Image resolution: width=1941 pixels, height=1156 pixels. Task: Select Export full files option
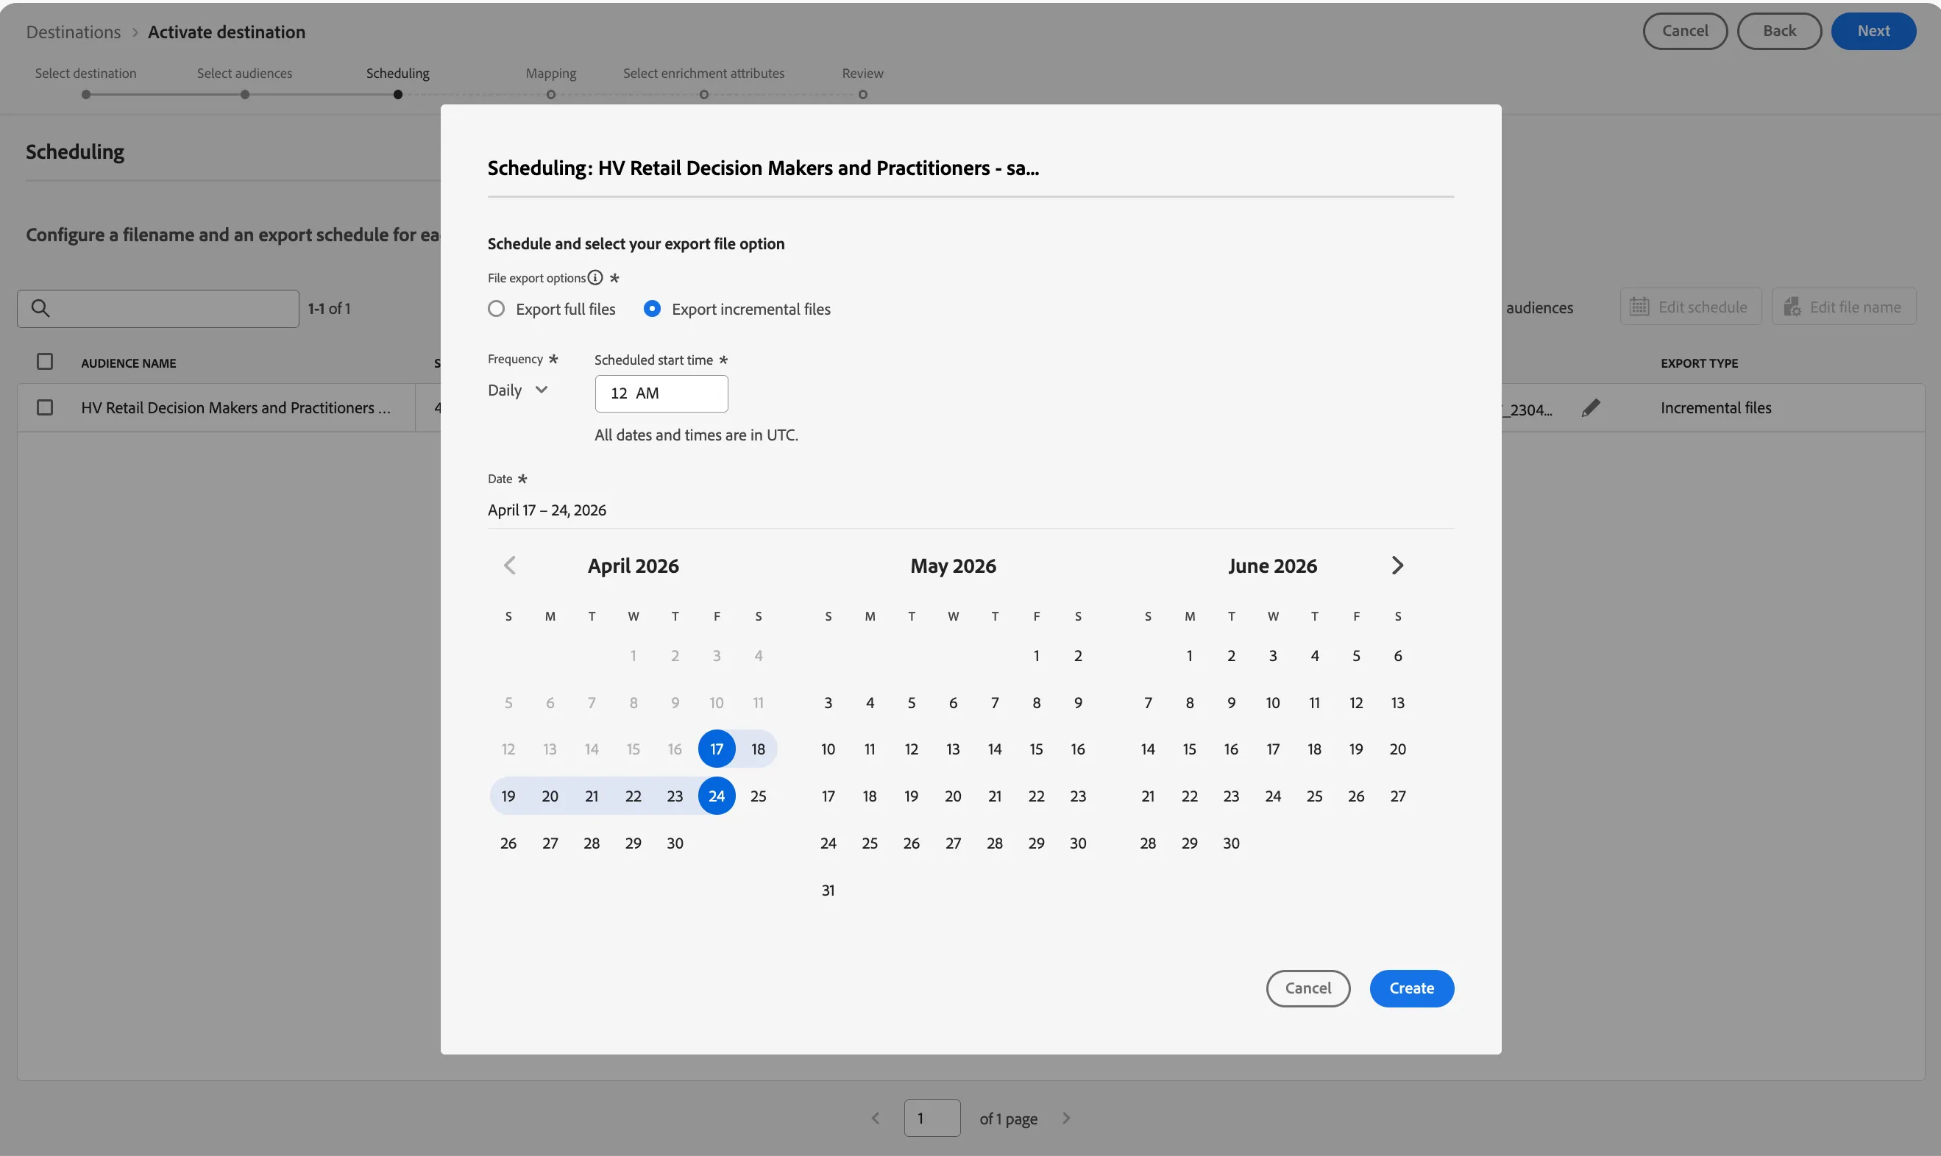552,310
